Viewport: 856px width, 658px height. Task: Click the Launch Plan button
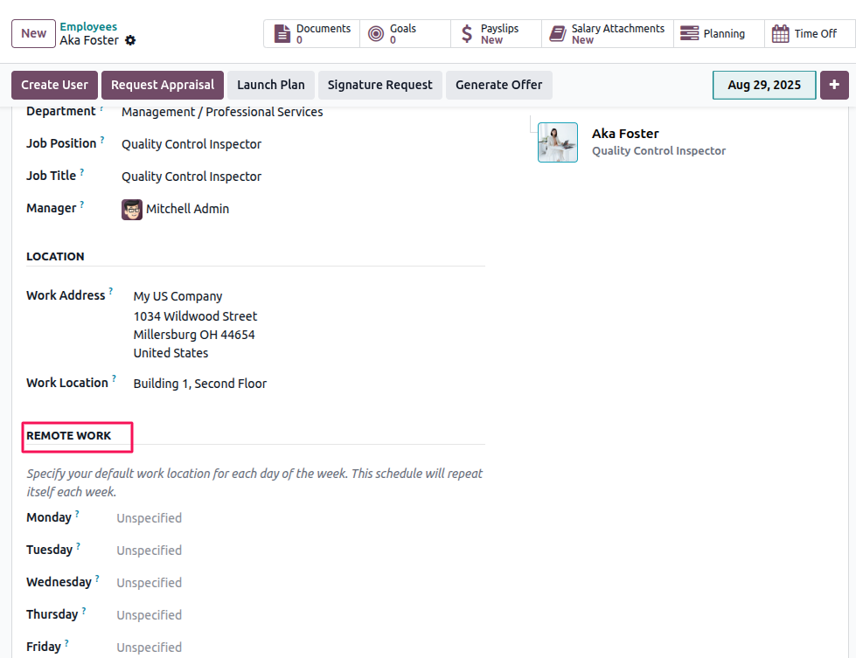pos(271,85)
